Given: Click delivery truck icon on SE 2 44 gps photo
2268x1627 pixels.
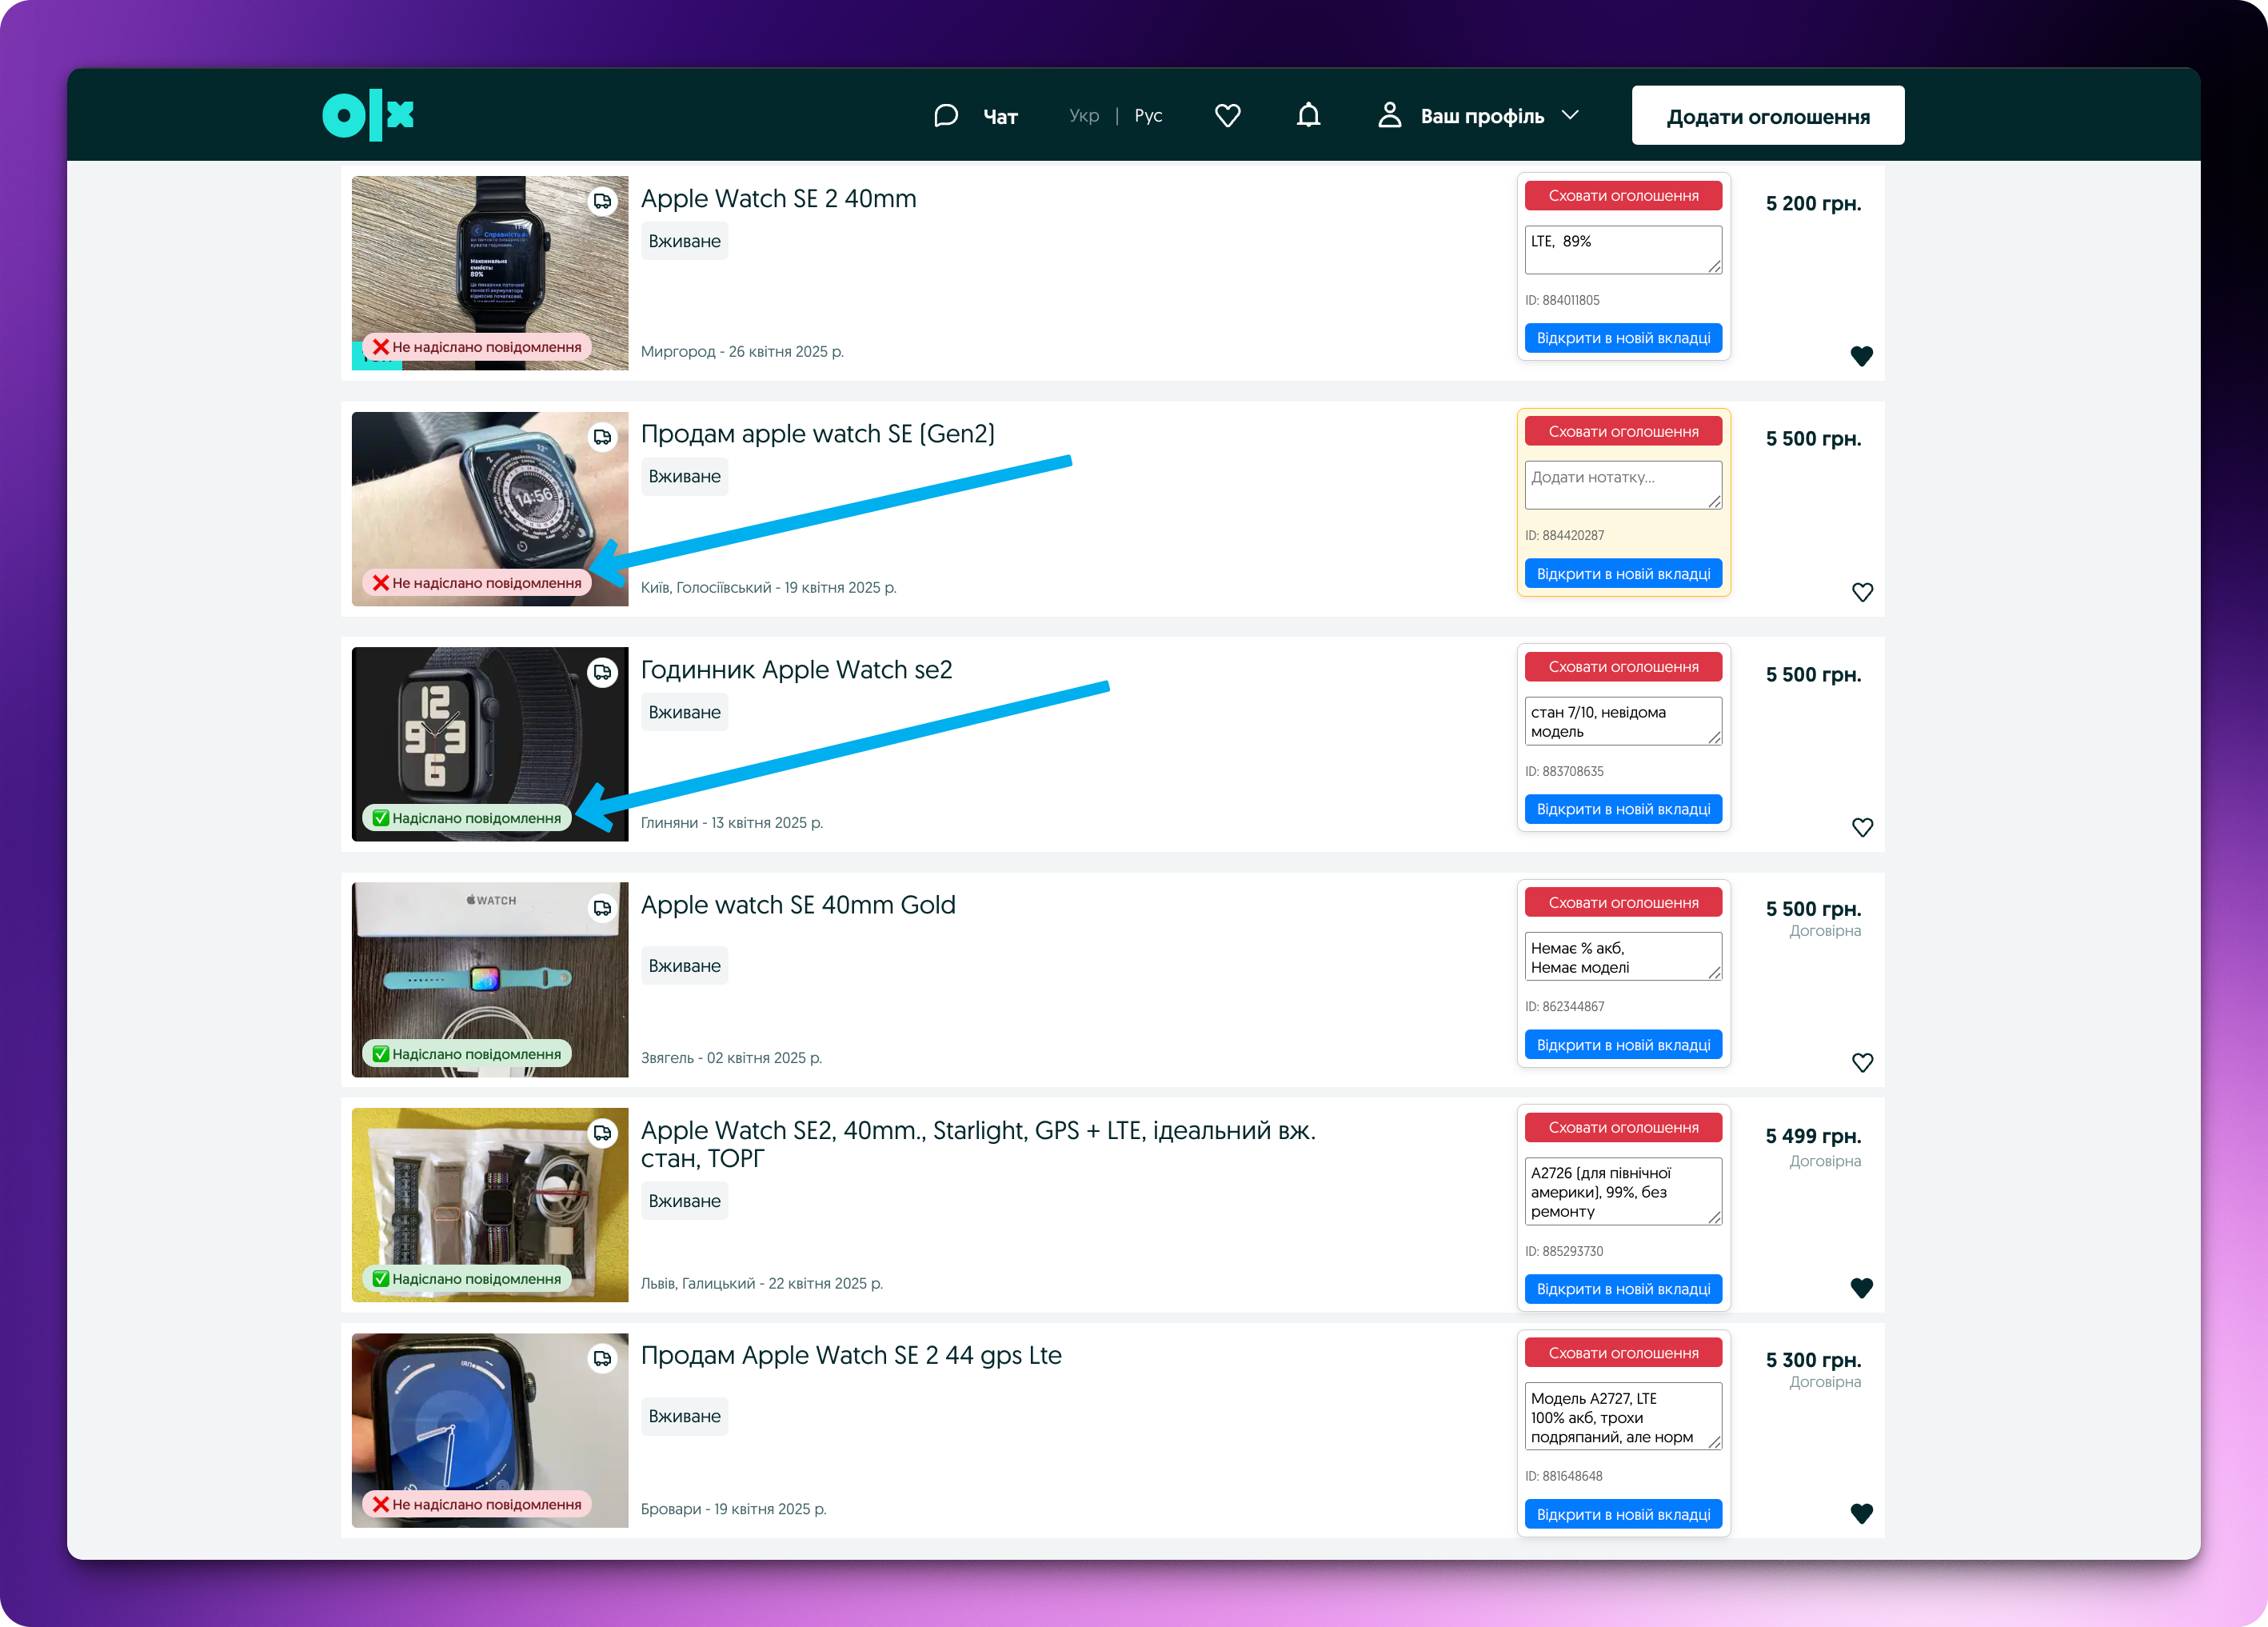Looking at the screenshot, I should click(602, 1358).
